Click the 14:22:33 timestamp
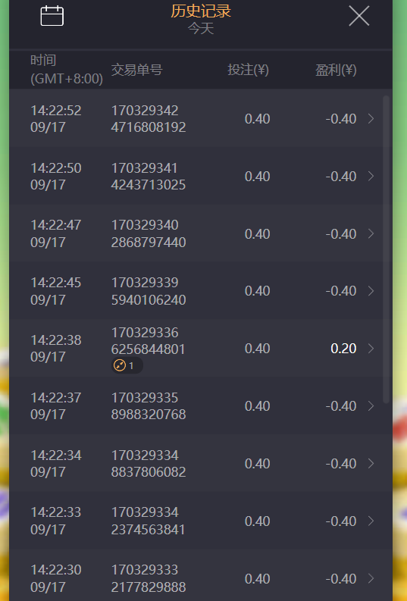The width and height of the screenshot is (407, 601). (x=56, y=512)
